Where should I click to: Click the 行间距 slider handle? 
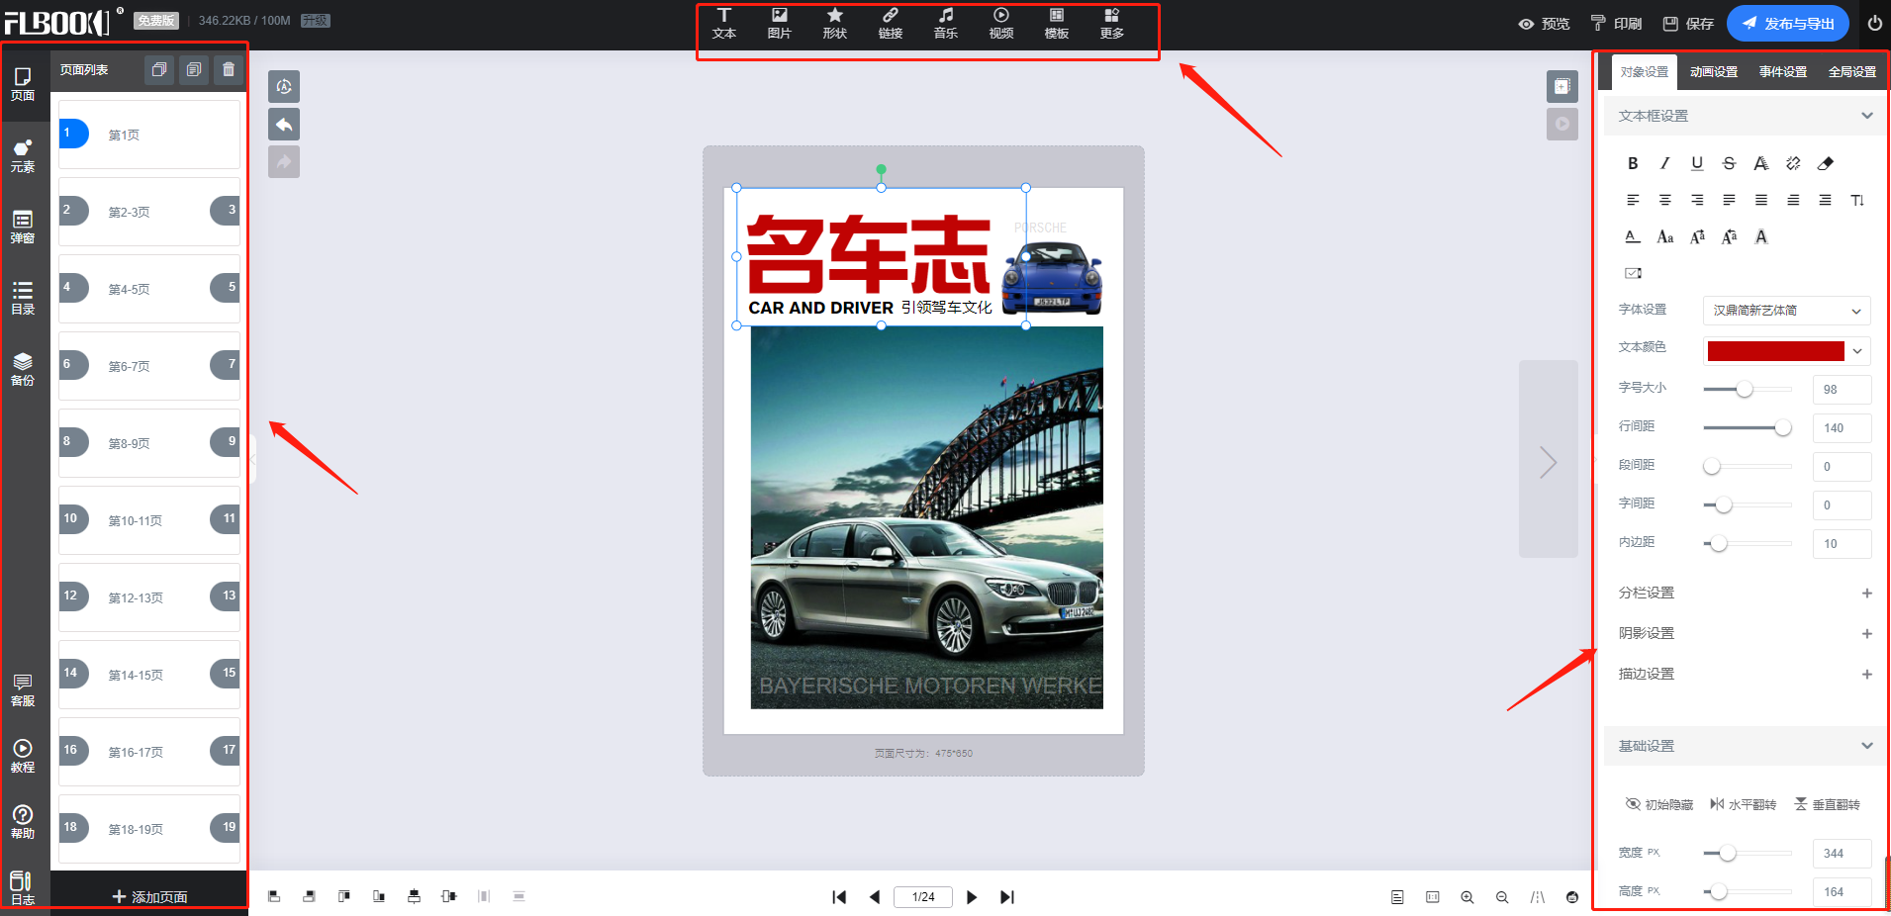click(x=1782, y=428)
